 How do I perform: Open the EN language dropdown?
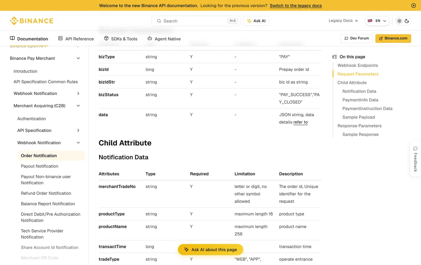pyautogui.click(x=377, y=21)
